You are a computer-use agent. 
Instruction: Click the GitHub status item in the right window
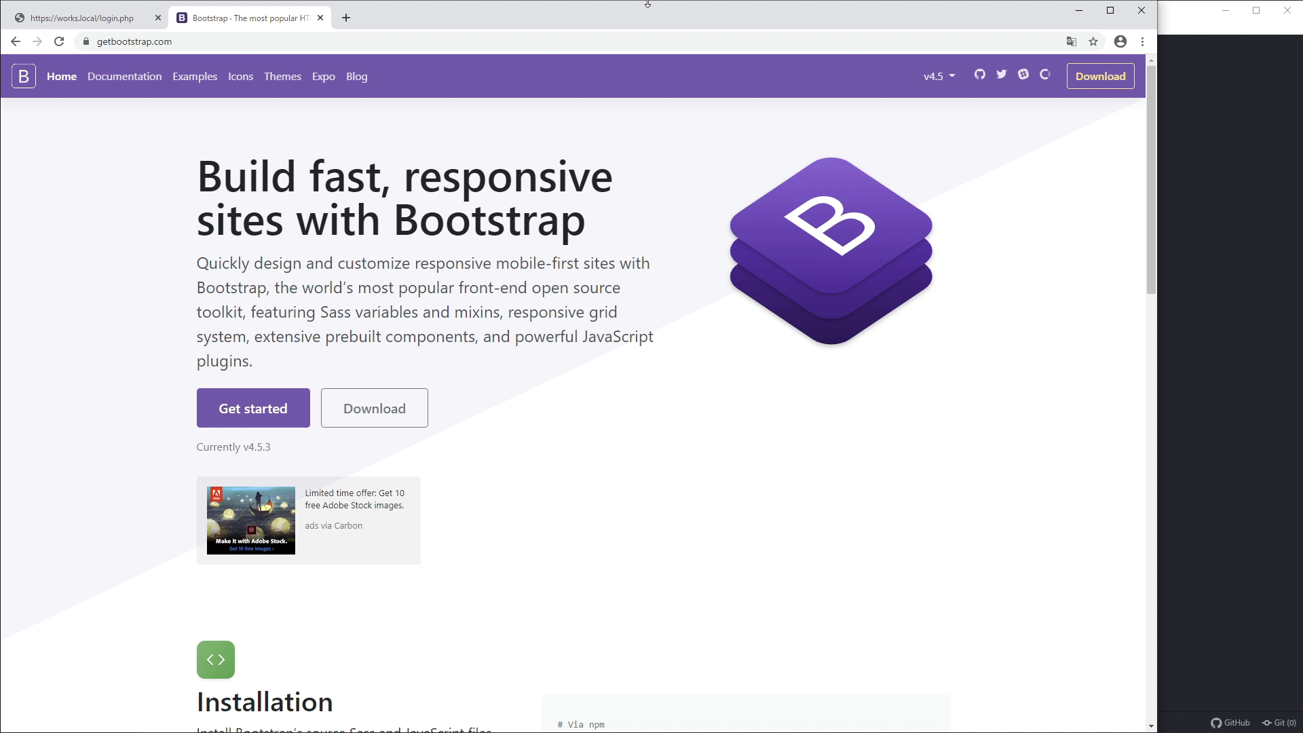(1230, 723)
